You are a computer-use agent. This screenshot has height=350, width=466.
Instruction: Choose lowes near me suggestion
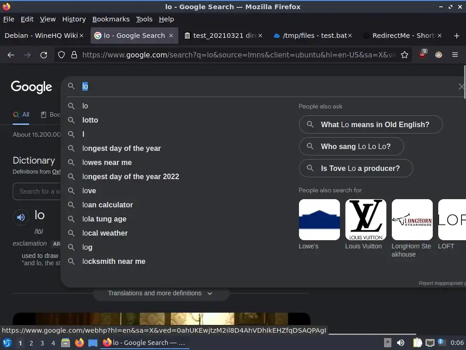[x=106, y=163]
